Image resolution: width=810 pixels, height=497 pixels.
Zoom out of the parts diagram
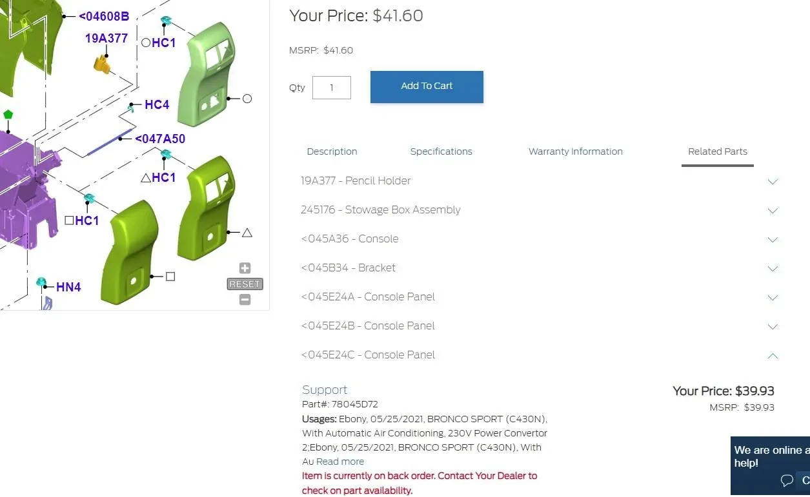point(245,299)
